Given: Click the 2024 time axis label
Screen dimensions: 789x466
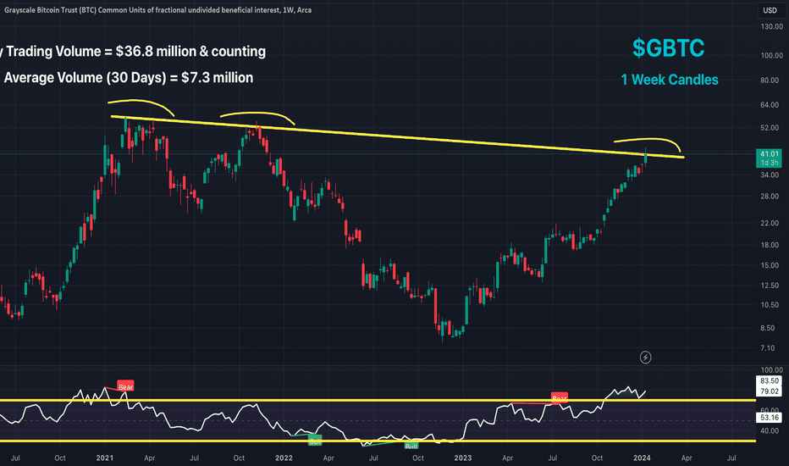Looking at the screenshot, I should tap(642, 458).
